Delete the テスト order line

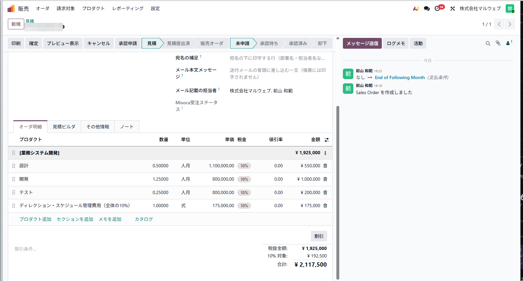click(x=325, y=192)
